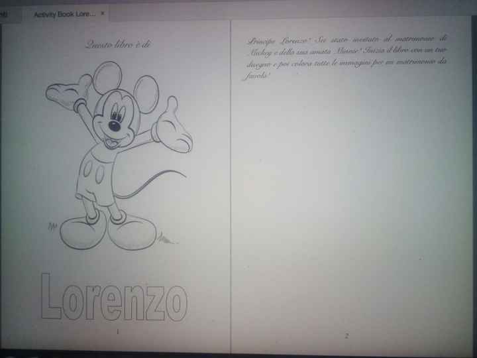The height and width of the screenshot is (358, 477).
Task: Select the partially visible tab left of 'Activity Book'
Action: click(10, 15)
